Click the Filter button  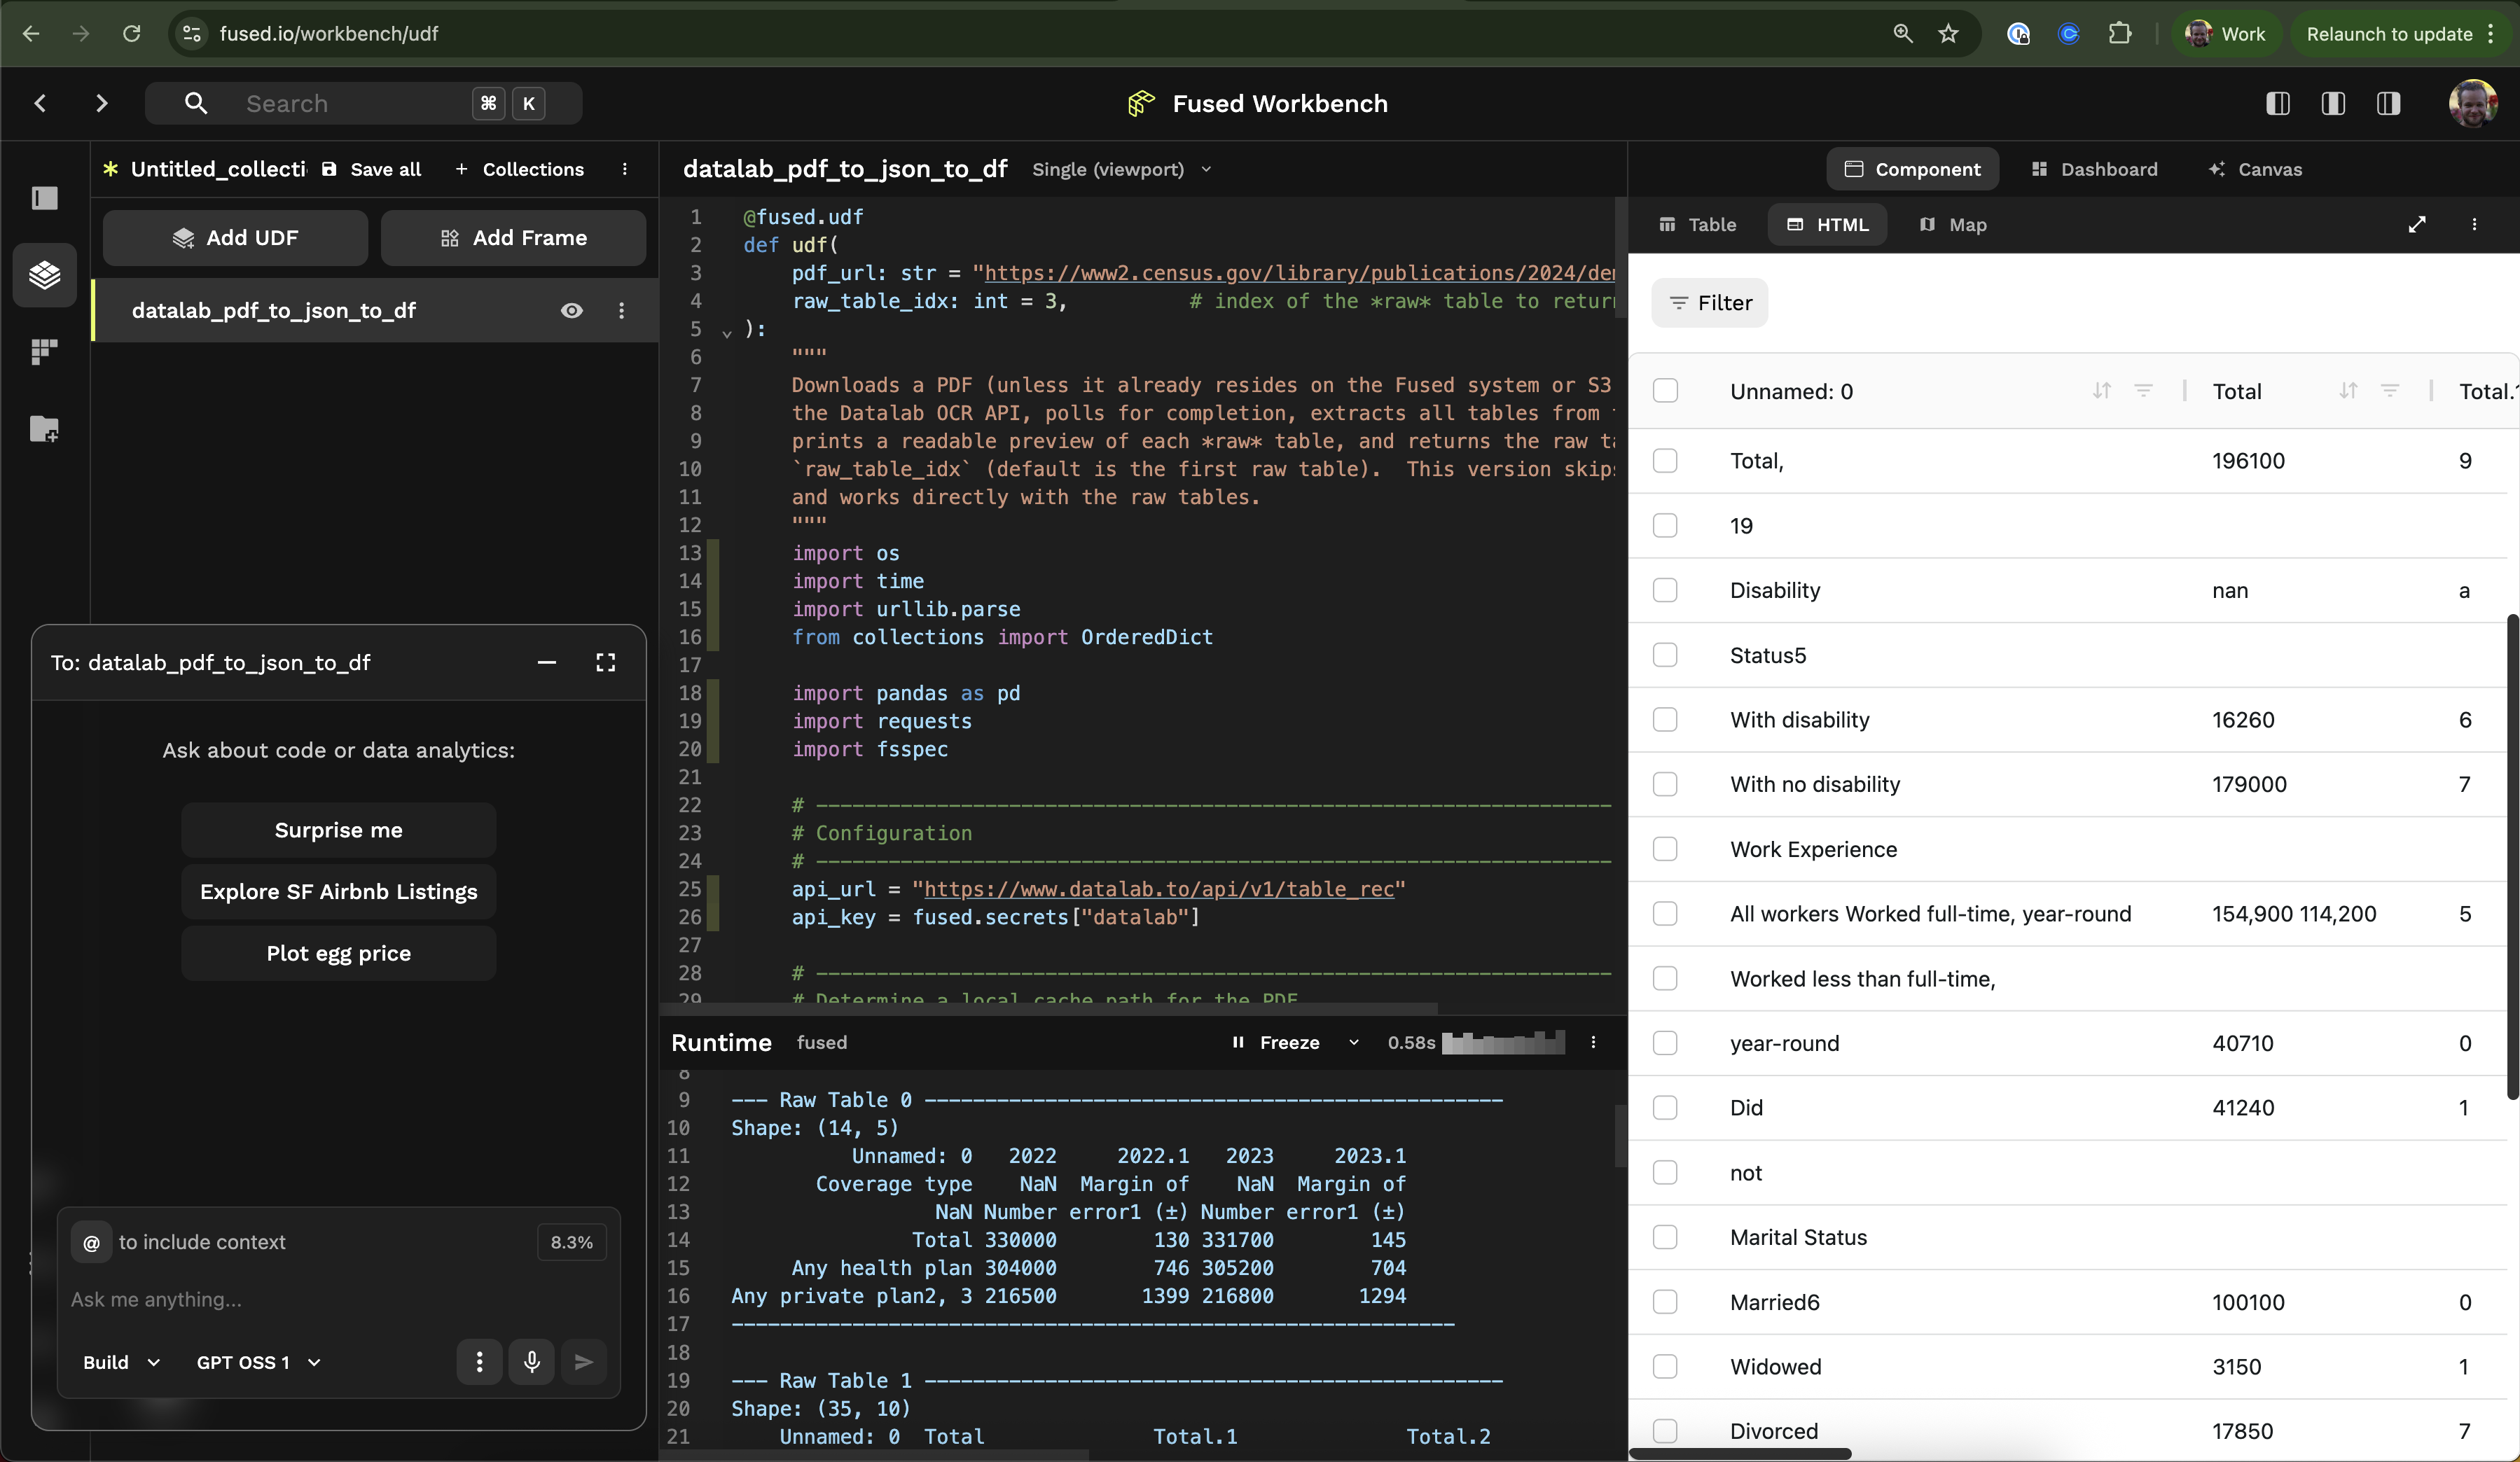tap(1710, 303)
